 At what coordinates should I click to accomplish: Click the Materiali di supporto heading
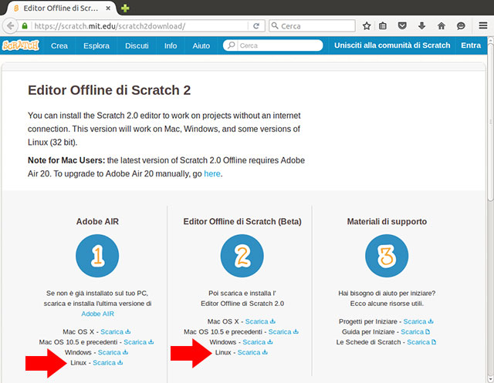click(x=387, y=222)
